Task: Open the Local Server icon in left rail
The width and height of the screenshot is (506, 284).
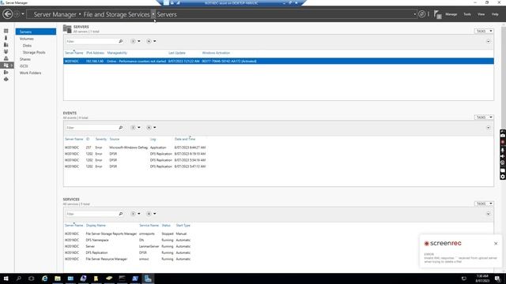Action: point(6,38)
